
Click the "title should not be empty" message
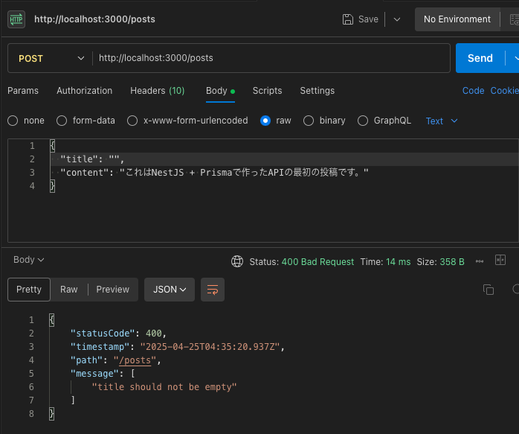pyautogui.click(x=164, y=387)
